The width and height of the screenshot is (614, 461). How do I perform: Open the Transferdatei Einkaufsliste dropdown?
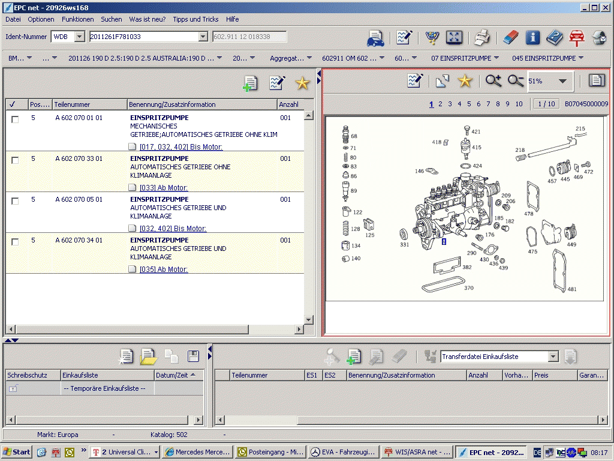click(553, 357)
